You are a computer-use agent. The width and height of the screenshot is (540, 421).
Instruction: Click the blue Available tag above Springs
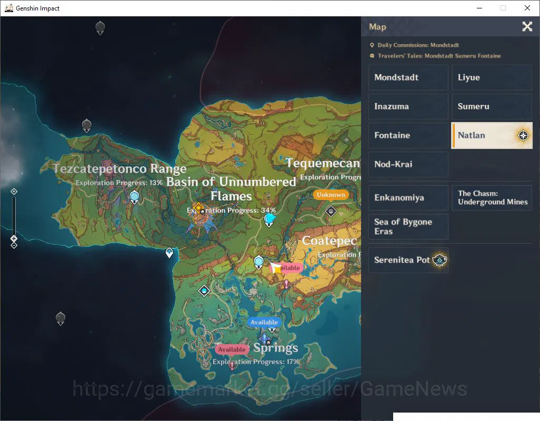point(264,323)
